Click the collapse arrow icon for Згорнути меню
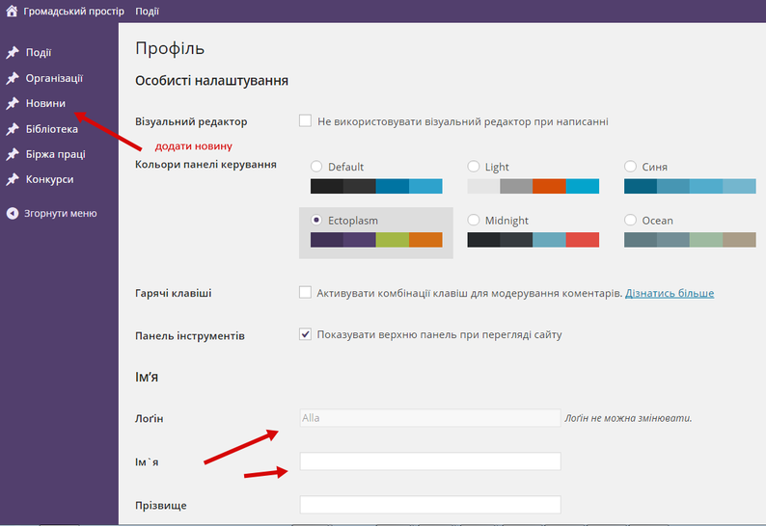 pos(13,213)
